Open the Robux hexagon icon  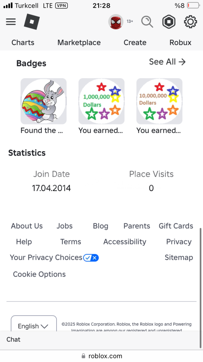[x=169, y=22]
